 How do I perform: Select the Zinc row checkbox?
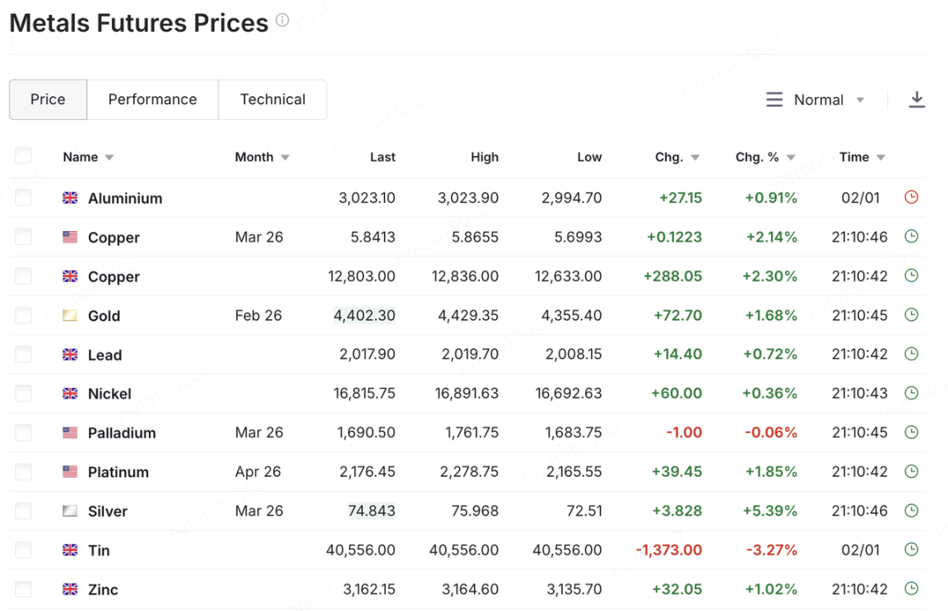[x=23, y=589]
